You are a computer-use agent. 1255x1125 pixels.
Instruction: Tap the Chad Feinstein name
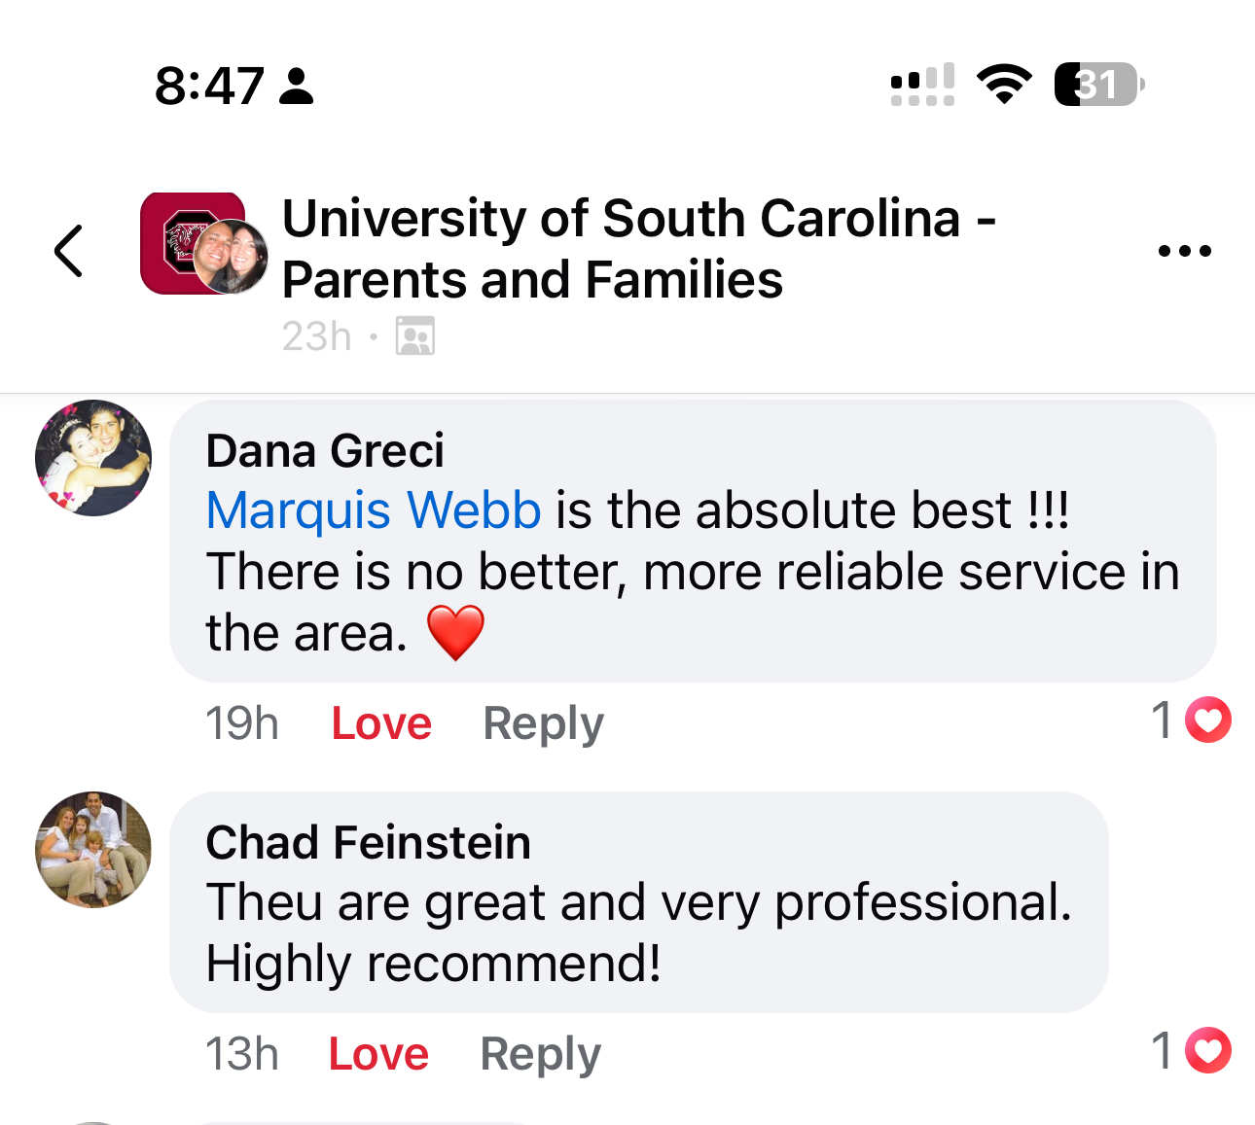click(368, 842)
